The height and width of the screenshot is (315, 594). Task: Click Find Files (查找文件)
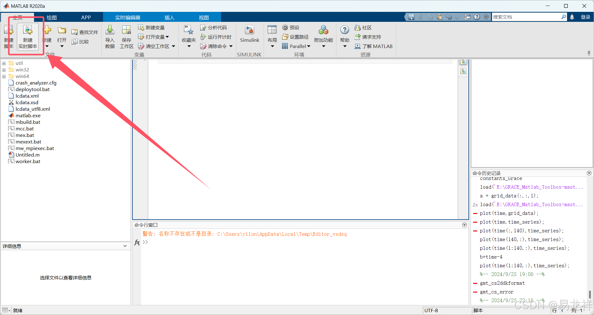[85, 32]
